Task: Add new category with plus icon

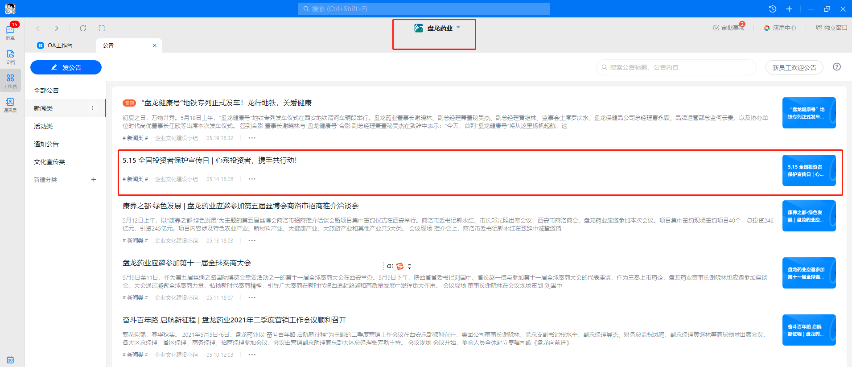Action: 94,179
